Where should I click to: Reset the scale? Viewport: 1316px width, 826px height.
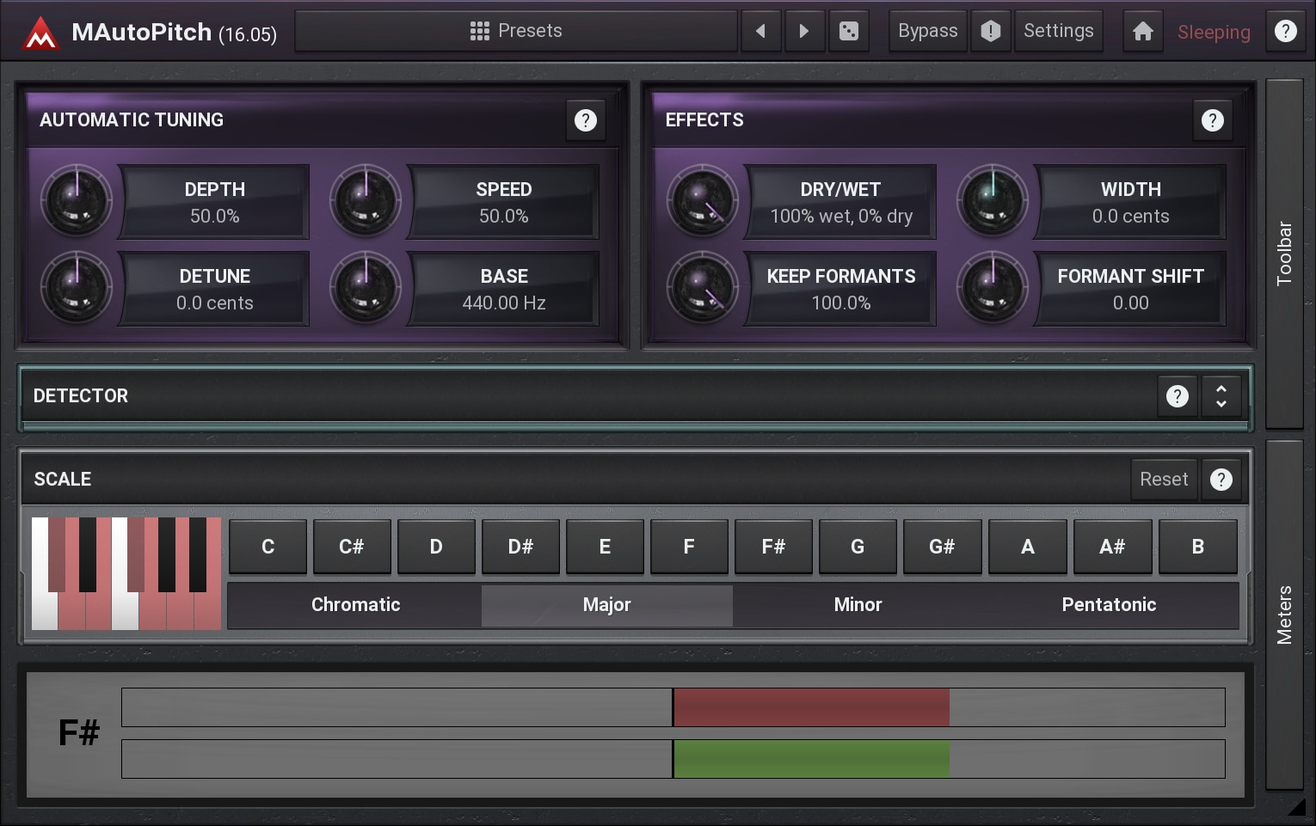point(1164,480)
